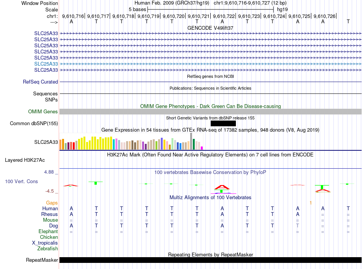Open the RefSeq Curated track label

pos(40,82)
